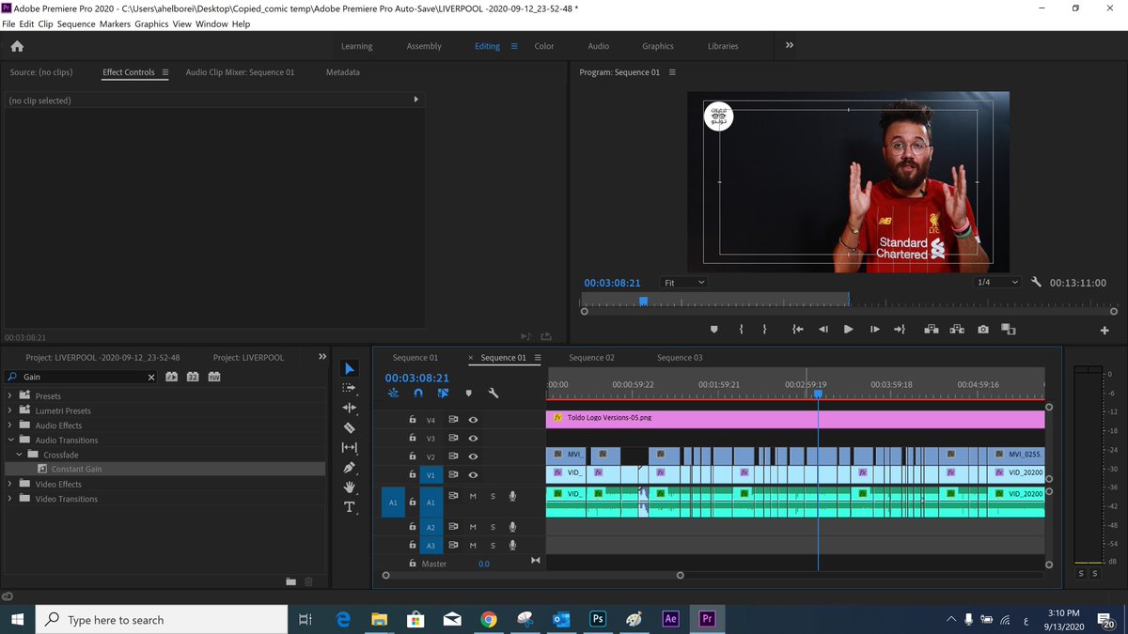Expand the Video Effects folder
The height and width of the screenshot is (634, 1128).
[x=10, y=484]
